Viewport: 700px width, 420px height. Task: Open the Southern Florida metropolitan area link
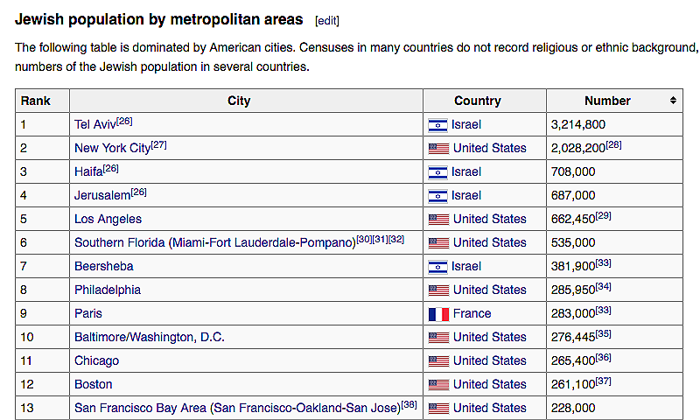click(214, 243)
